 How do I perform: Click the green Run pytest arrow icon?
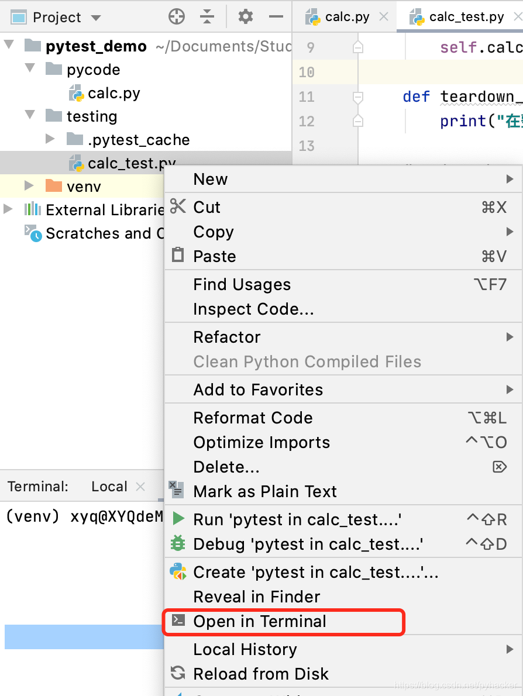pyautogui.click(x=178, y=519)
